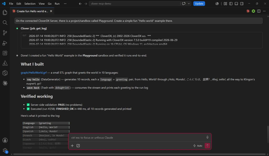Image resolution: width=269 pixels, height=156 pixels.
Task: Click the 'Verified working' heading
Action: (37, 96)
